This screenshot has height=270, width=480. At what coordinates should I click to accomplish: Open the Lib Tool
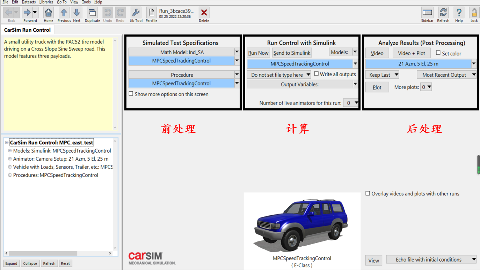136,13
